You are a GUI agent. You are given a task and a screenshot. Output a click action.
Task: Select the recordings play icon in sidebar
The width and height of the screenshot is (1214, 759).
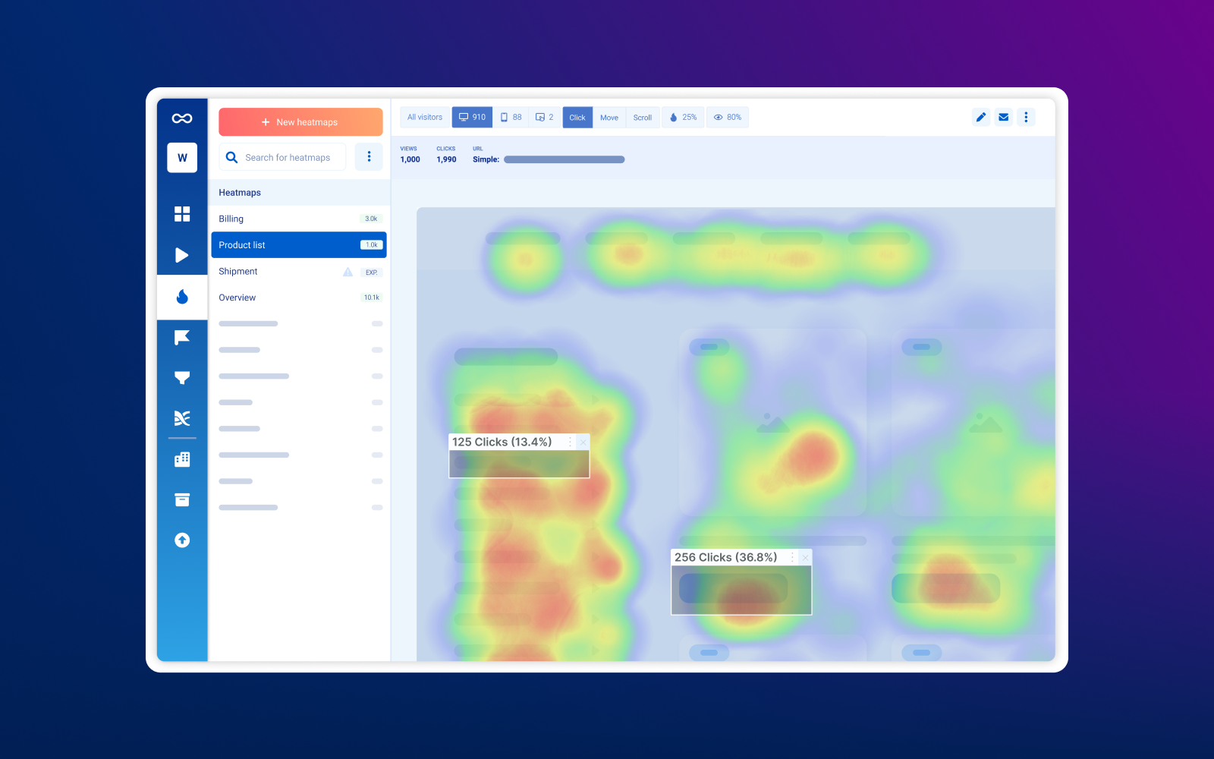pyautogui.click(x=182, y=255)
